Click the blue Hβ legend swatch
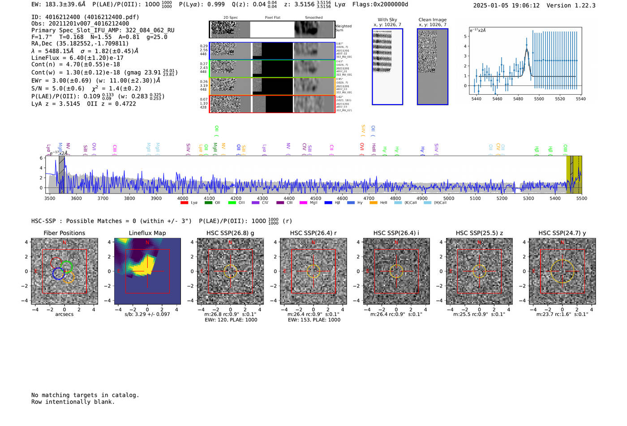This screenshot has height=426, width=627. point(328,203)
